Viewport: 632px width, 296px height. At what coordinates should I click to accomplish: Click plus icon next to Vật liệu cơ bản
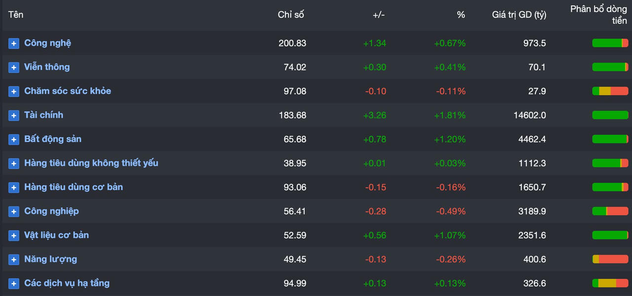14,236
